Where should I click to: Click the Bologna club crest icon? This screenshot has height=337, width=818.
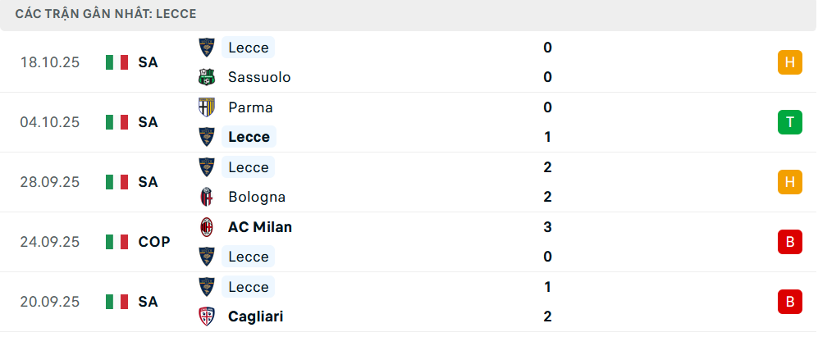[x=206, y=197]
